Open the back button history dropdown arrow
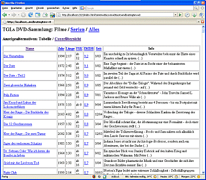The height and width of the screenshot is (180, 206). 9,15
